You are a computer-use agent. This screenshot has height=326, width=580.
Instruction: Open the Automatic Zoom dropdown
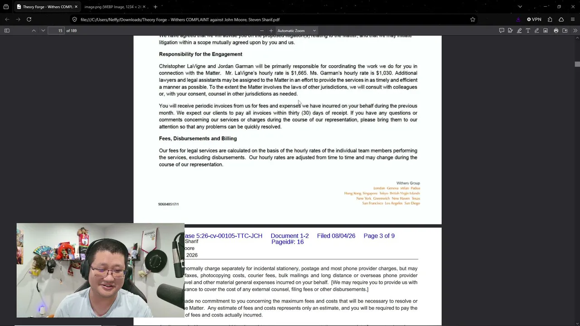click(297, 30)
